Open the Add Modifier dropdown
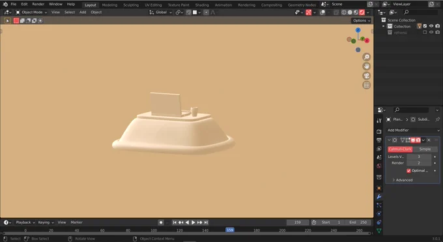443x242 pixels. click(x=413, y=130)
